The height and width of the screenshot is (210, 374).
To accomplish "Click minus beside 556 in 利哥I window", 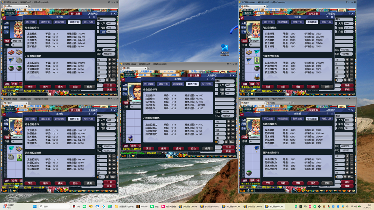I will coord(233,129).
